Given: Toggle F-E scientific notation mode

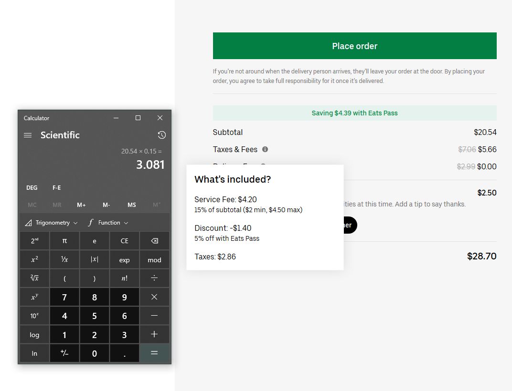Looking at the screenshot, I should 56,188.
